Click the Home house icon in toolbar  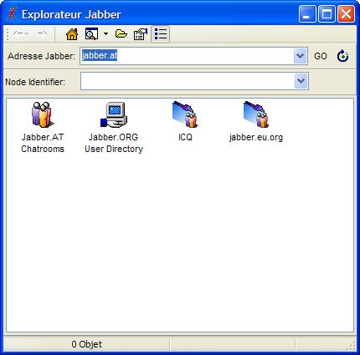72,34
